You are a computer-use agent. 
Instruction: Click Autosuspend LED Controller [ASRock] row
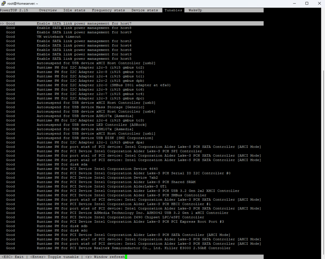76,125
